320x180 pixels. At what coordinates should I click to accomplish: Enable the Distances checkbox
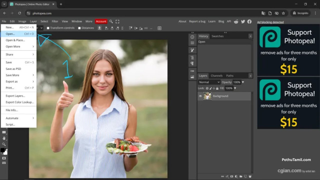[79, 28]
